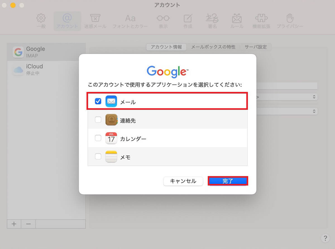Open the フォントとカラー pane

click(x=130, y=21)
